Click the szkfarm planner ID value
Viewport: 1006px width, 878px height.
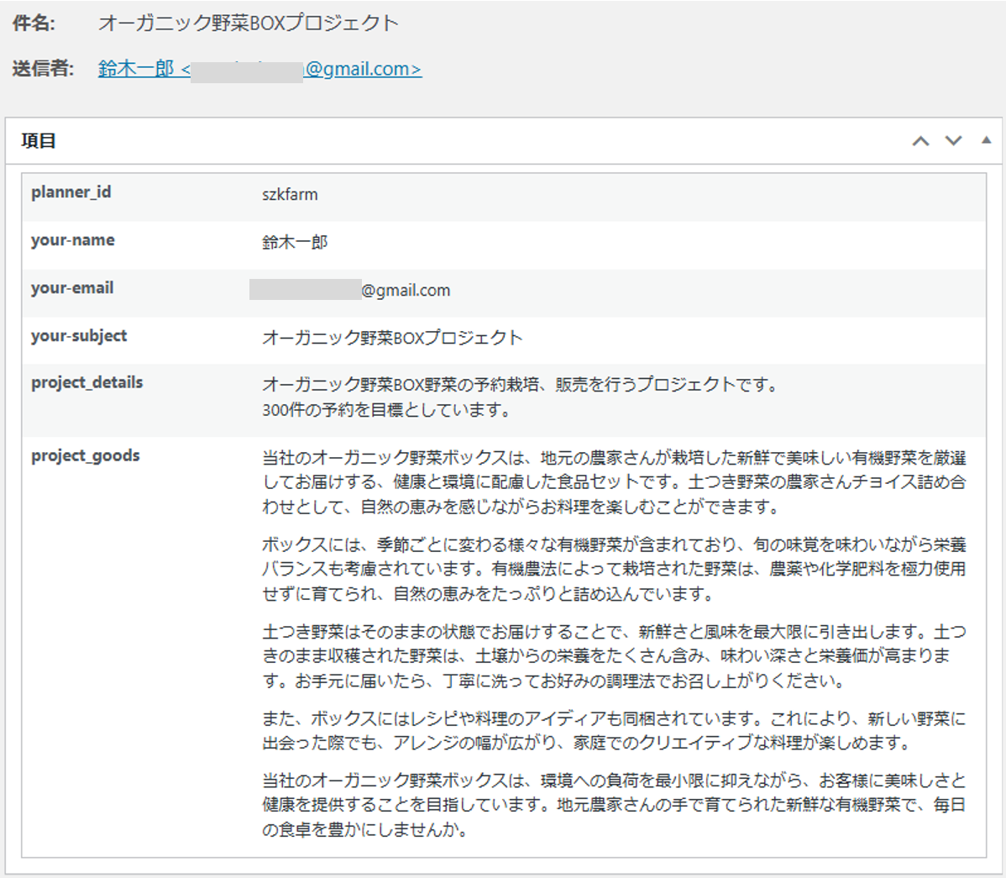[x=290, y=194]
